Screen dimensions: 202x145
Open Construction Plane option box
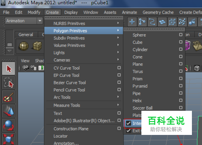tap(119, 128)
